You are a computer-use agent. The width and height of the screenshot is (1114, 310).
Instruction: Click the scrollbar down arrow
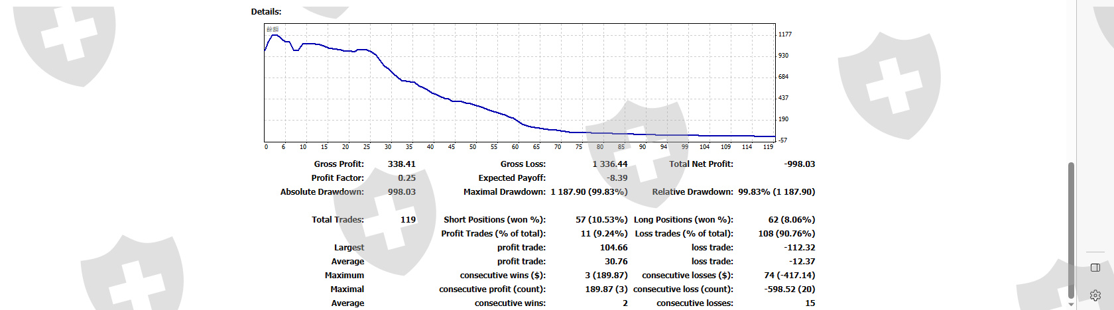[x=1071, y=305]
